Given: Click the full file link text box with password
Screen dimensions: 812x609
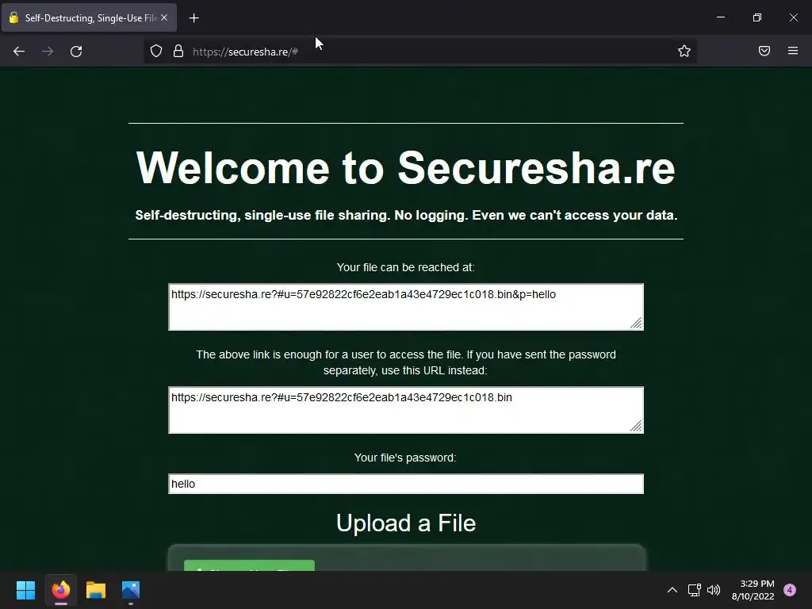Looking at the screenshot, I should click(406, 307).
